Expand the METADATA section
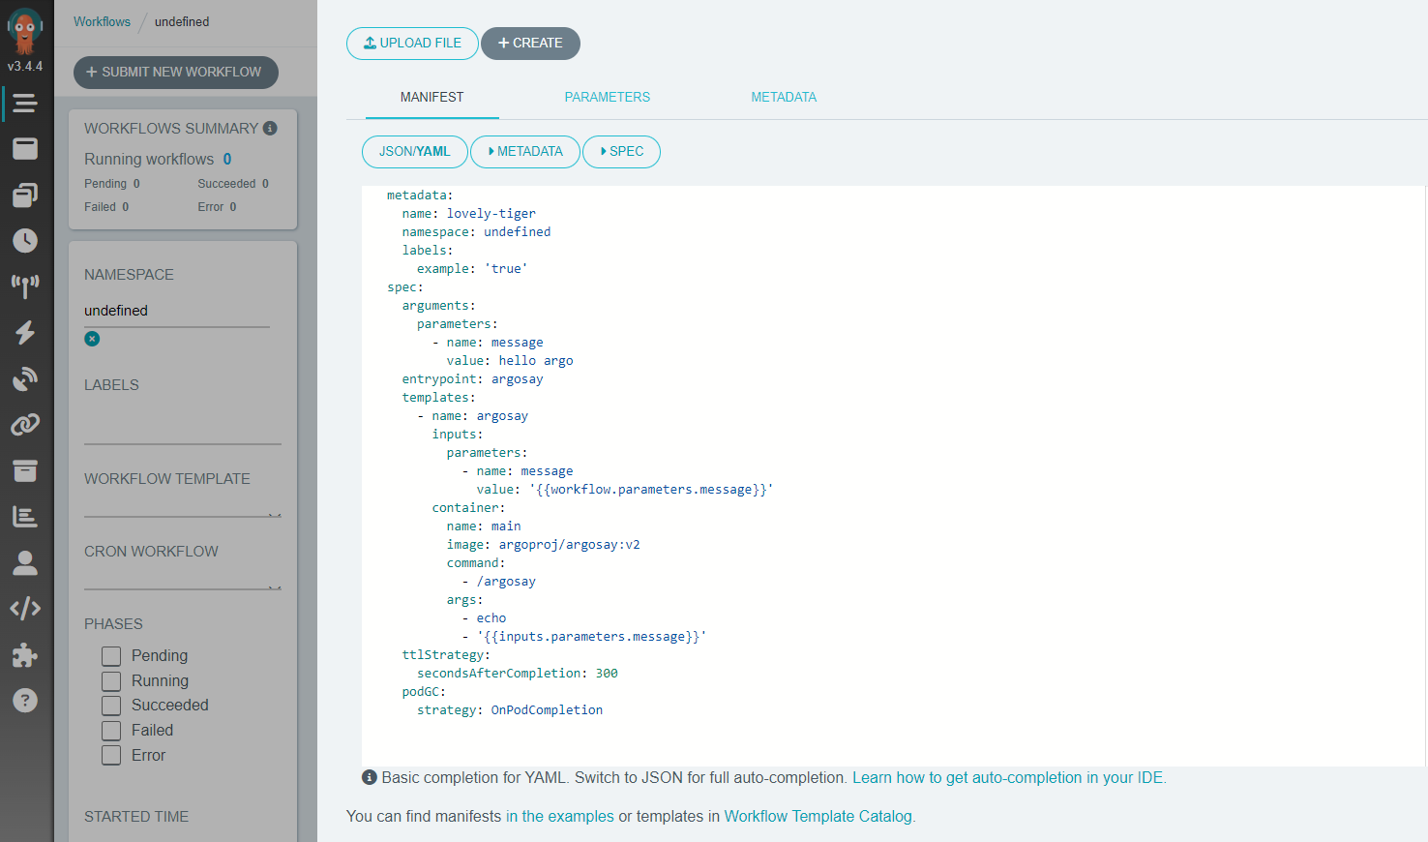1428x842 pixels. (x=525, y=152)
